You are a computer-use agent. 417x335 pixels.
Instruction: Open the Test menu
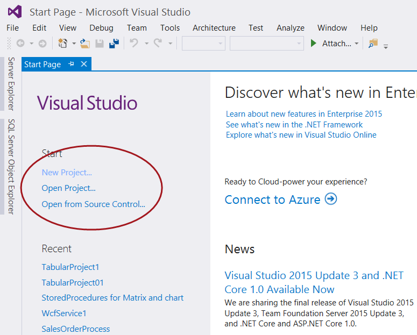[x=256, y=28]
